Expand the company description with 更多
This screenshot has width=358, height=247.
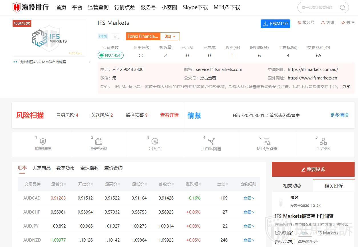[x=346, y=86]
